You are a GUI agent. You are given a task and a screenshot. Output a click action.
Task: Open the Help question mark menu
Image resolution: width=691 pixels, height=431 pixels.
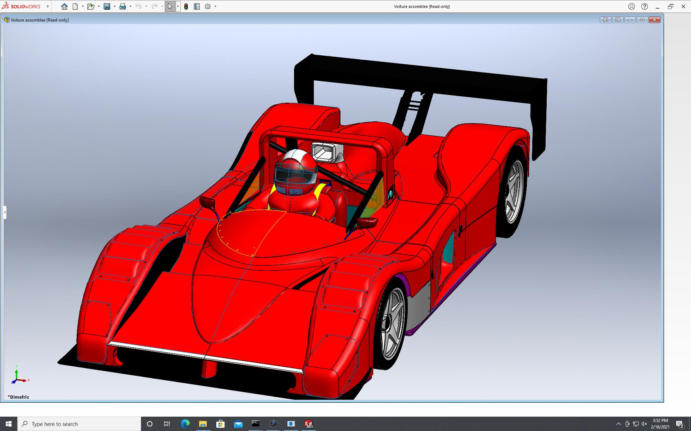click(x=645, y=6)
